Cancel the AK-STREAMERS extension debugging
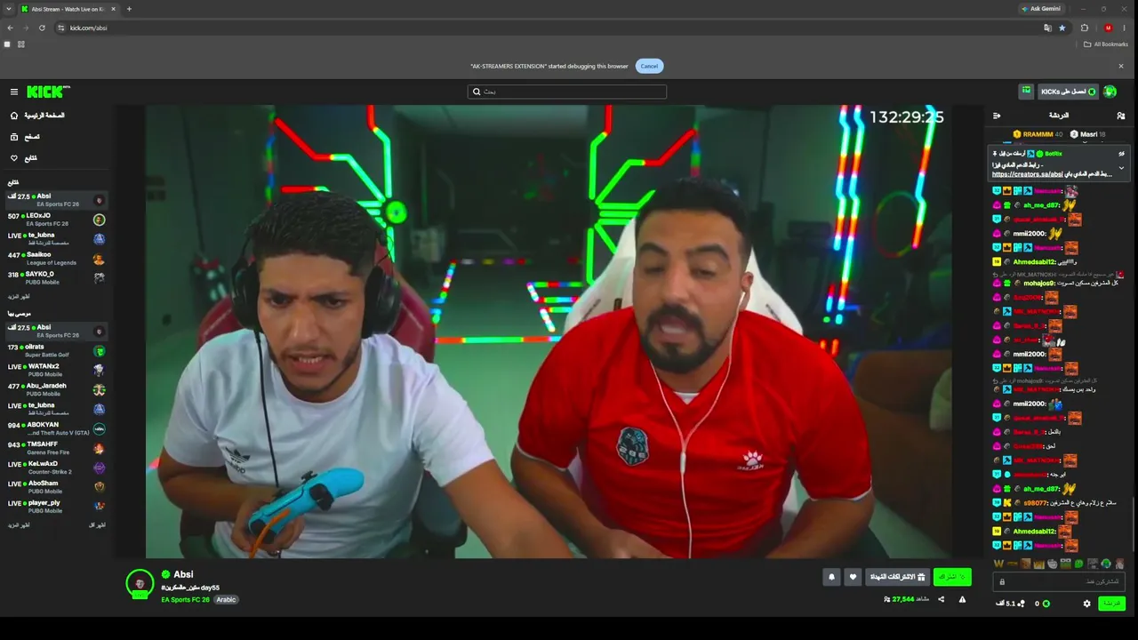1138x640 pixels. pyautogui.click(x=649, y=66)
